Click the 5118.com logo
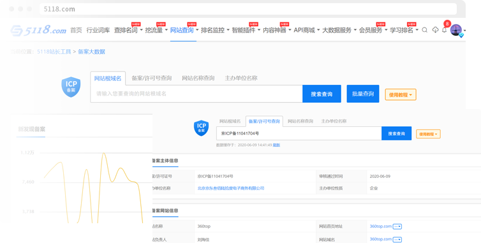 pos(38,30)
